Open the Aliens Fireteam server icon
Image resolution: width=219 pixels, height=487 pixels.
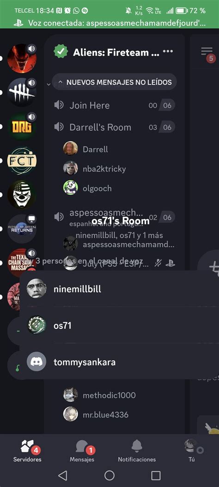pos(22,58)
